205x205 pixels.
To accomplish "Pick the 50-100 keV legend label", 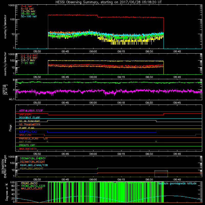I will tap(29, 16).
